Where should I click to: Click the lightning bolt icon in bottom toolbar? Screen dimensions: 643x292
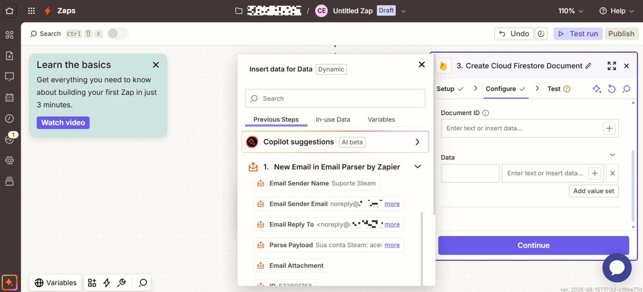pos(107,283)
